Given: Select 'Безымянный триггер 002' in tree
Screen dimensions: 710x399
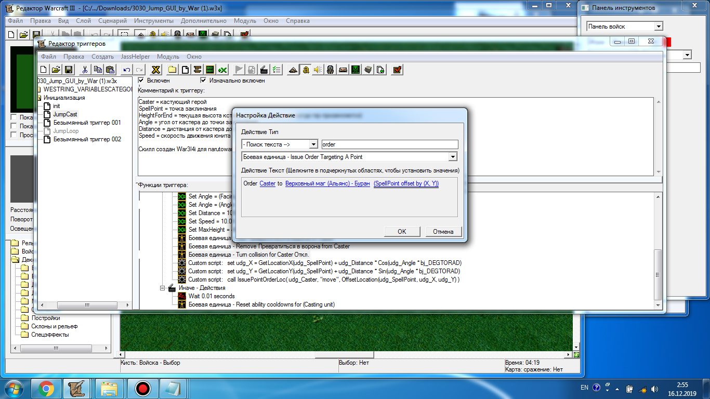Looking at the screenshot, I should (x=87, y=139).
